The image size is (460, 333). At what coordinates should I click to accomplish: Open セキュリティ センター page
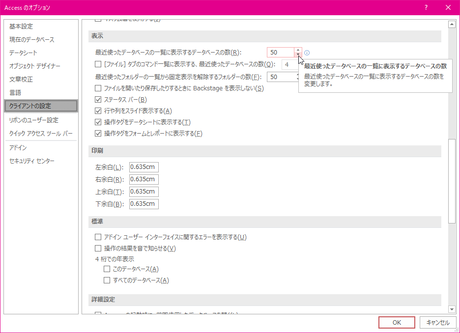click(31, 161)
